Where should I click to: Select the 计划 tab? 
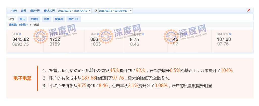11,19
